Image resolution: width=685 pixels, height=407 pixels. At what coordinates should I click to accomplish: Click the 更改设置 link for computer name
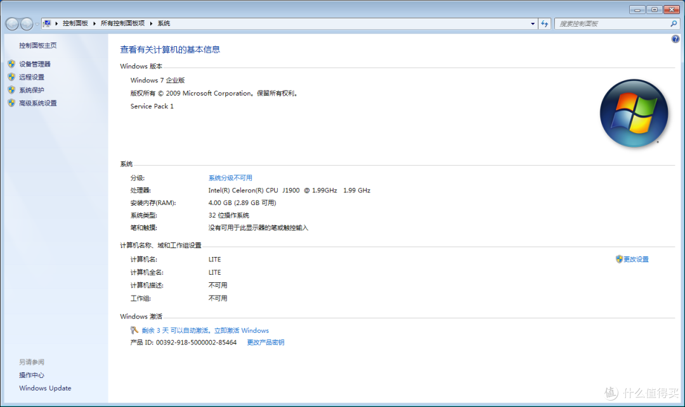(x=636, y=260)
